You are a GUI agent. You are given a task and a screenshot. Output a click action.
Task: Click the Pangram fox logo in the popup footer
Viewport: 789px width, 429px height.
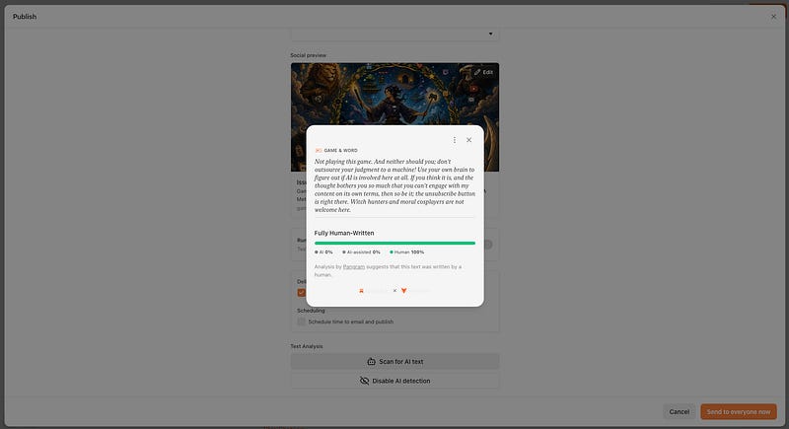[x=403, y=291]
